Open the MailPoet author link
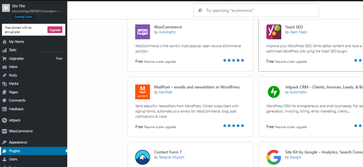 [166, 92]
